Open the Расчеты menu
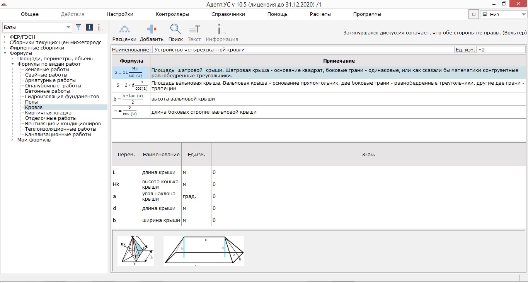This screenshot has height=283, width=528. tap(320, 14)
